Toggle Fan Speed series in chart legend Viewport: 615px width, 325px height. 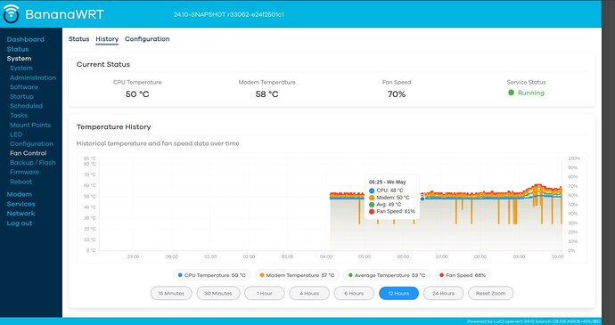[463, 275]
